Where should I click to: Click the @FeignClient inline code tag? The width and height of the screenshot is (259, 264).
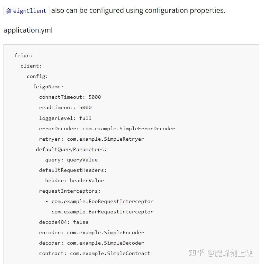coord(26,11)
